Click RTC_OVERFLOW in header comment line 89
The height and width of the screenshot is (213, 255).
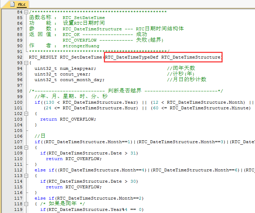[80, 40]
